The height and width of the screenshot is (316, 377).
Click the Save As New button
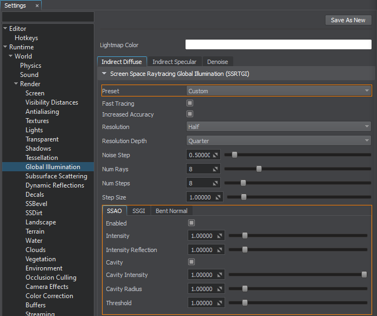[x=348, y=20]
